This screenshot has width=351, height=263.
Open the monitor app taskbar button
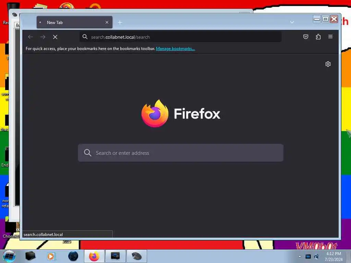click(115, 256)
